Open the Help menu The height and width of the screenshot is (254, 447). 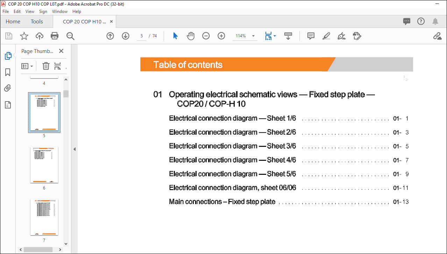point(77,12)
